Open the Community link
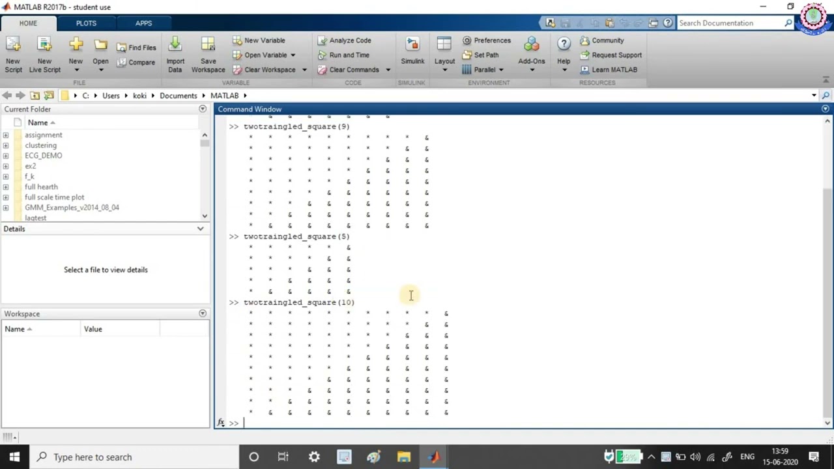The width and height of the screenshot is (834, 469). [601, 40]
